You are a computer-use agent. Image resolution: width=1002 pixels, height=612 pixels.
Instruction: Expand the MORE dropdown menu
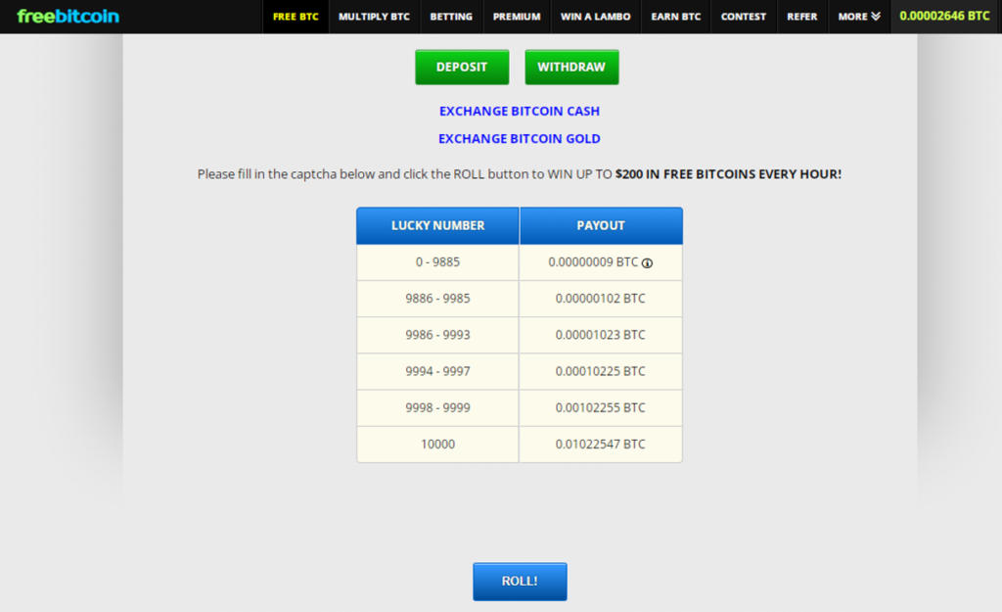click(x=859, y=17)
